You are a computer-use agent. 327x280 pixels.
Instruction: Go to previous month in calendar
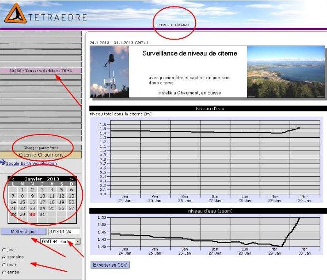13,179
